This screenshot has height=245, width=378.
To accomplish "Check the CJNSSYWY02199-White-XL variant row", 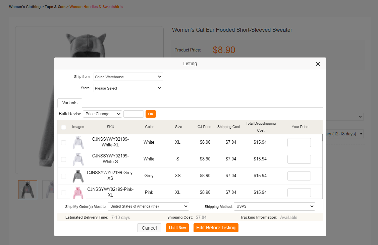I will [x=64, y=143].
